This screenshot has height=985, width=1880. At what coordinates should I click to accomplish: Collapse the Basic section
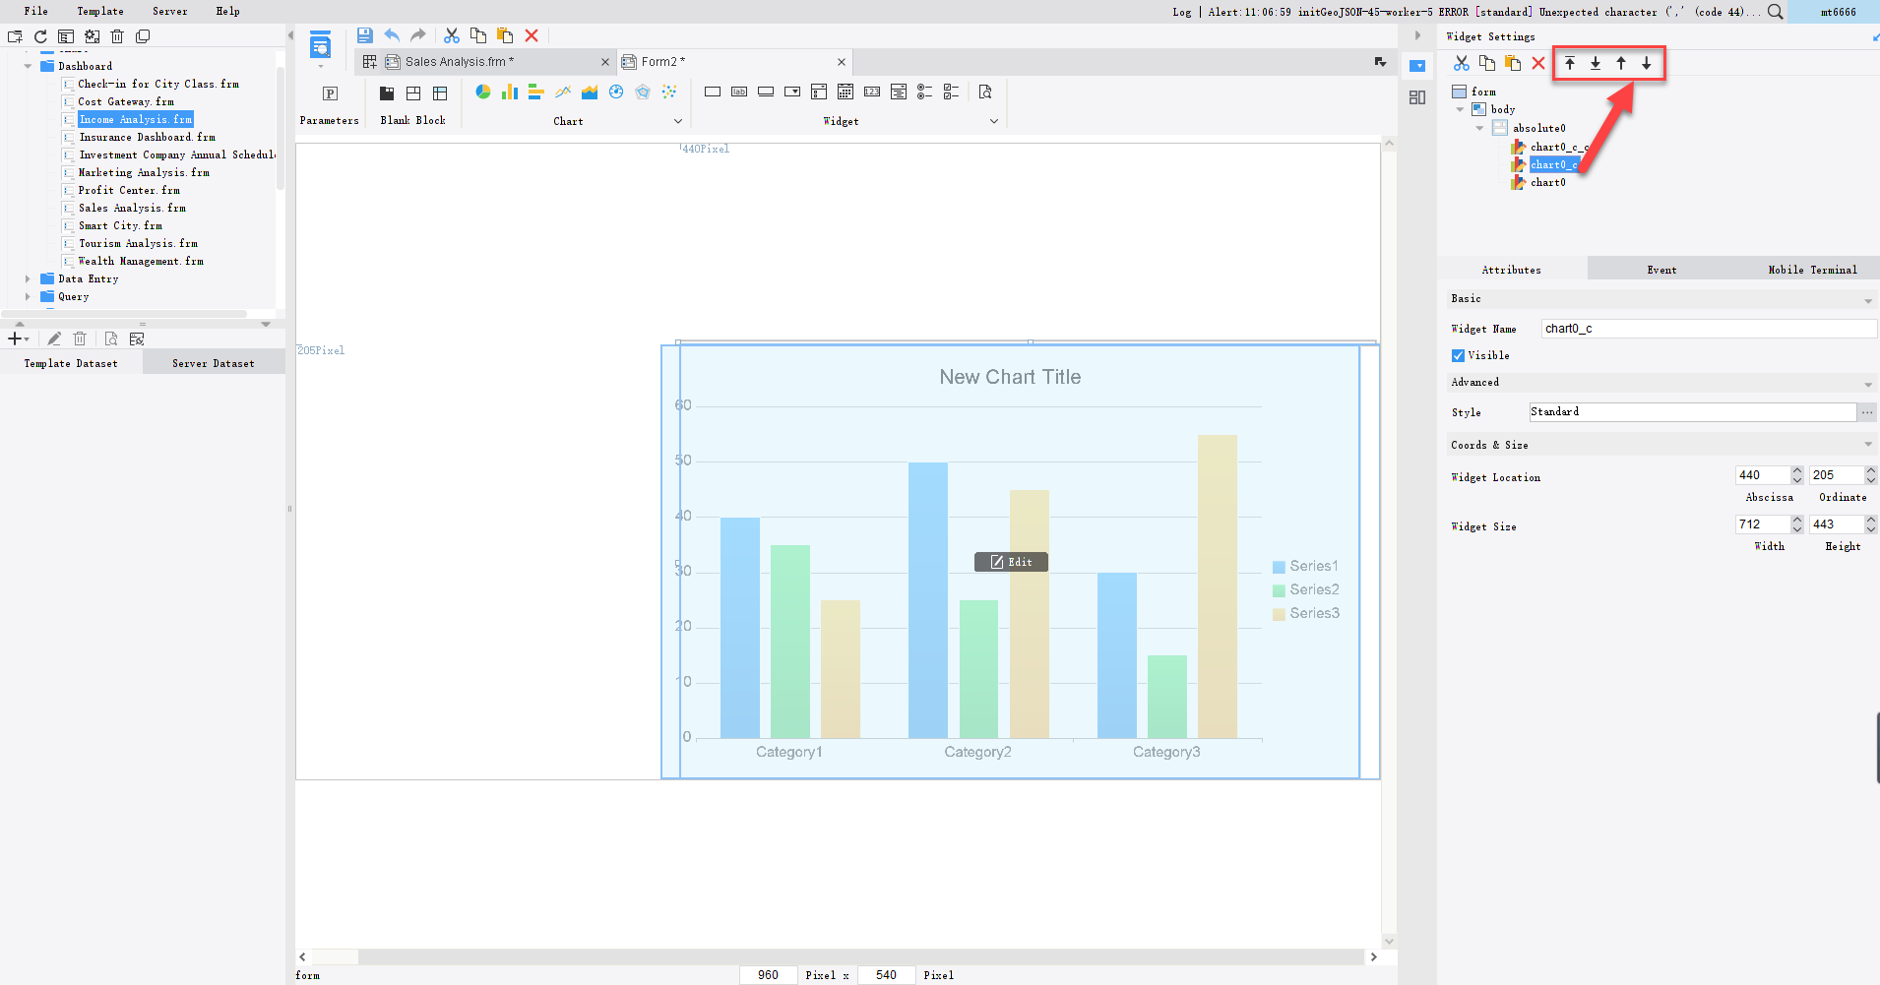pyautogui.click(x=1868, y=300)
